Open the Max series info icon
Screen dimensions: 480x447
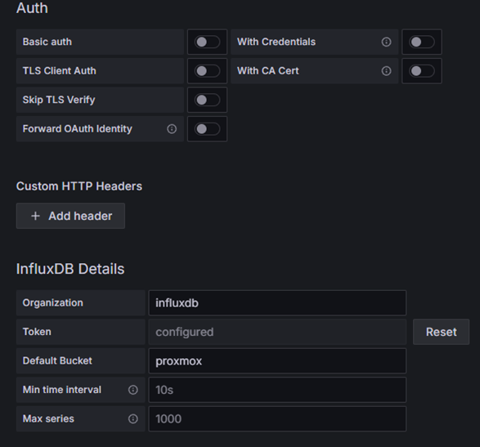[x=132, y=419]
